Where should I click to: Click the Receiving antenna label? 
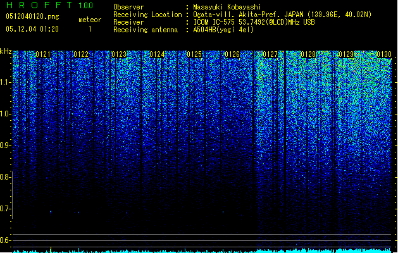(146, 30)
